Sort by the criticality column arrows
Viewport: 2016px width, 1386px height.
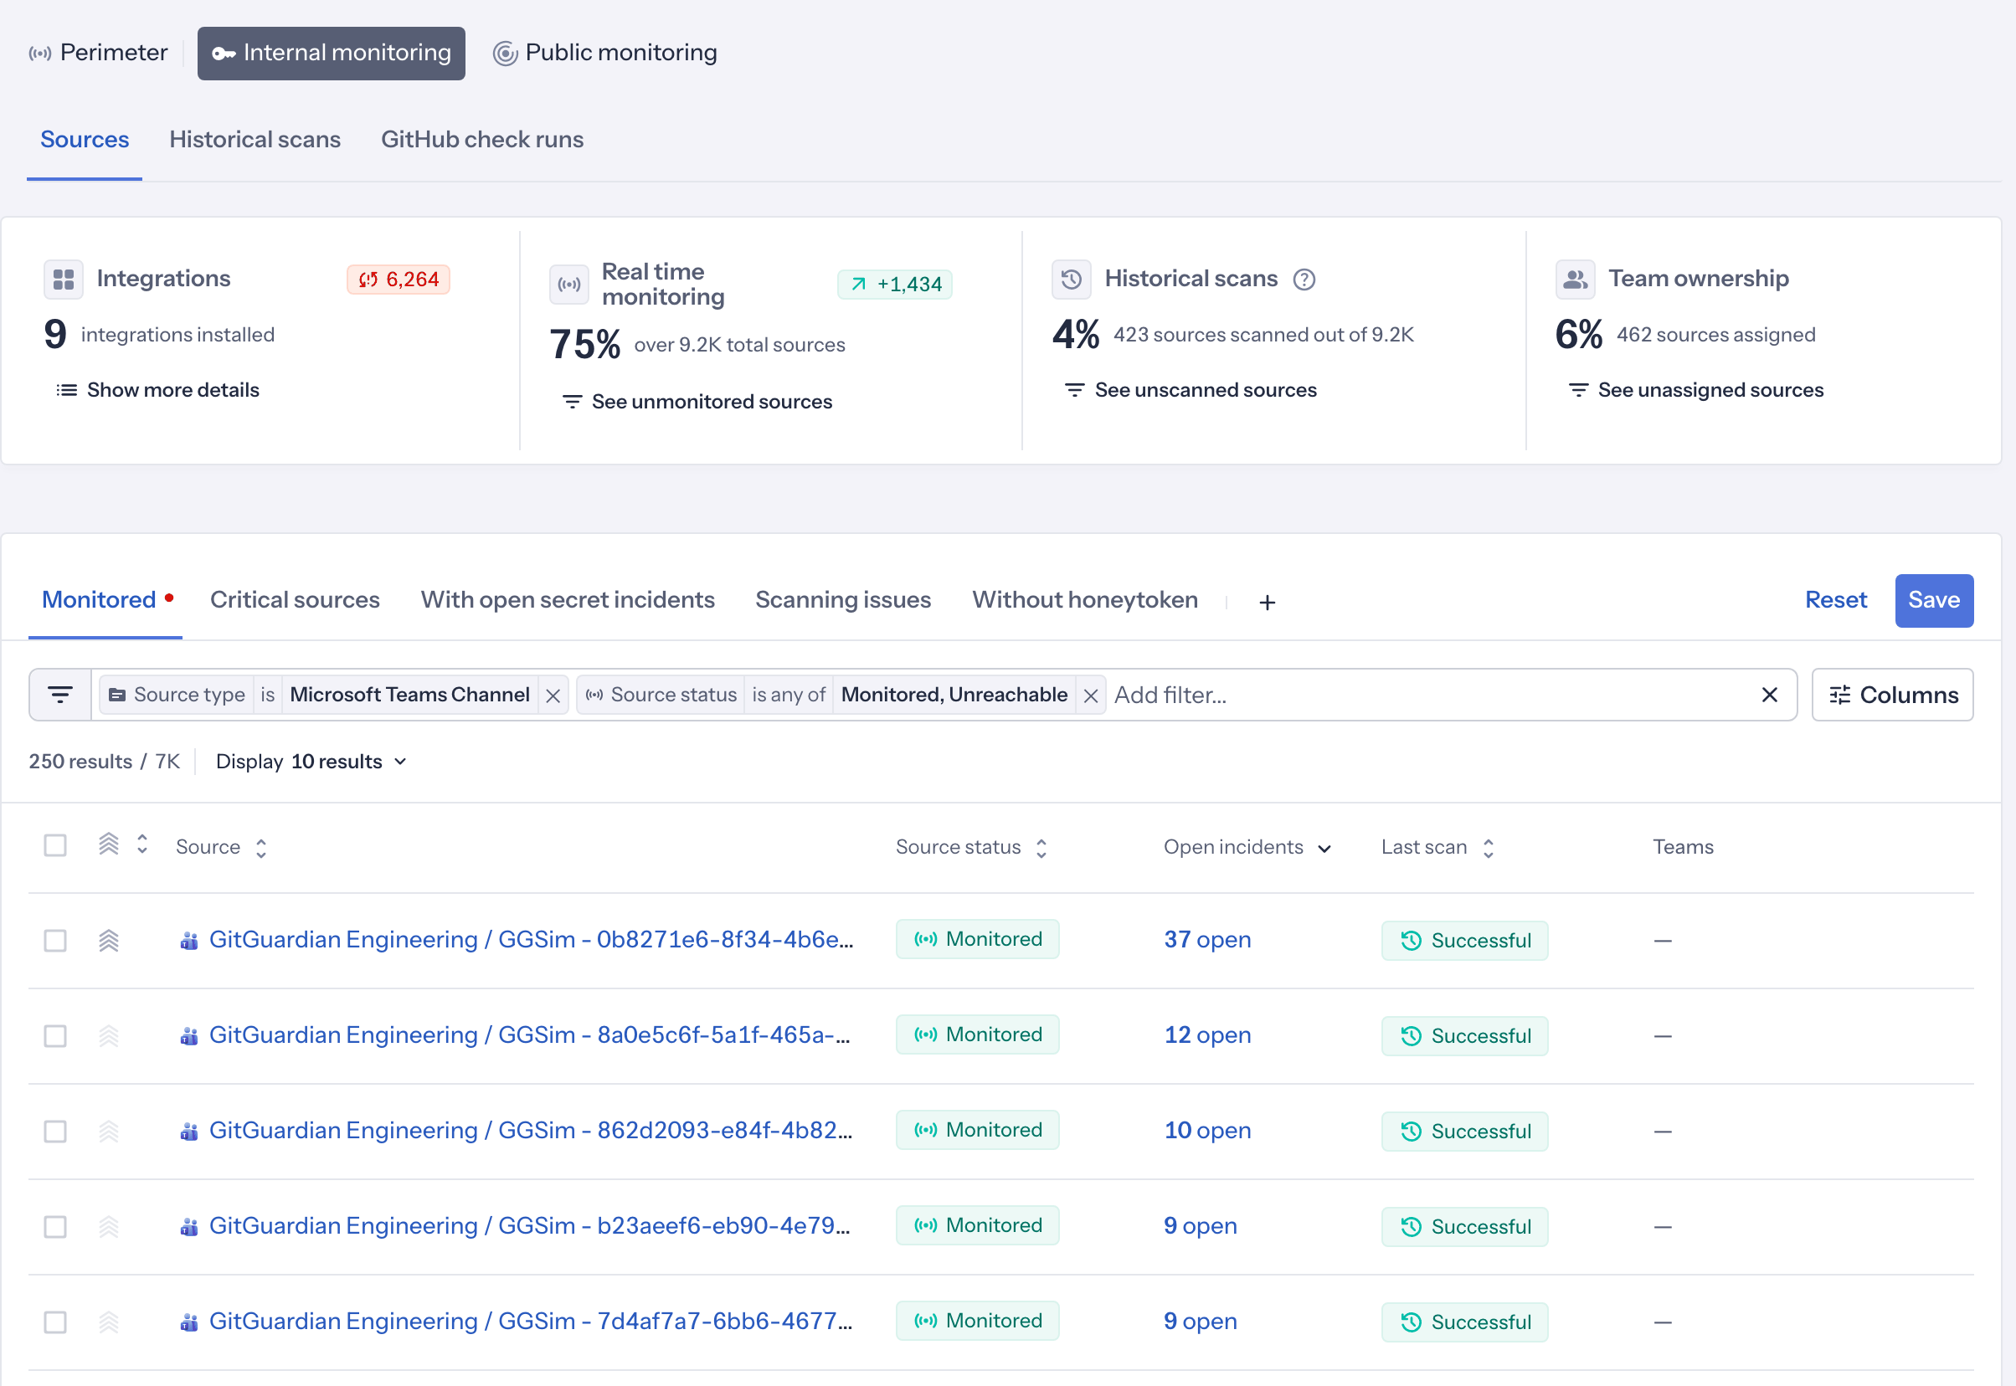click(142, 844)
